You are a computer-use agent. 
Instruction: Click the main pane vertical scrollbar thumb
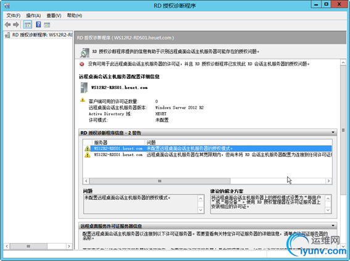343,130
